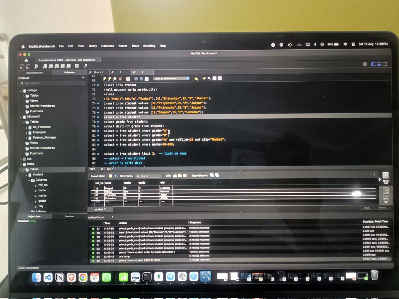Viewport: 399px width, 299px height.
Task: Open the Query menu
Action: (93, 46)
